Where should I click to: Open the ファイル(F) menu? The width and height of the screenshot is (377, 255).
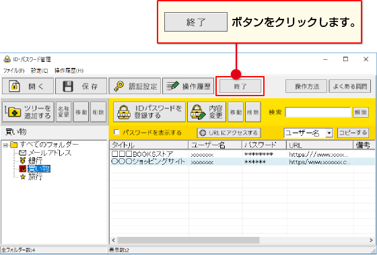(13, 71)
